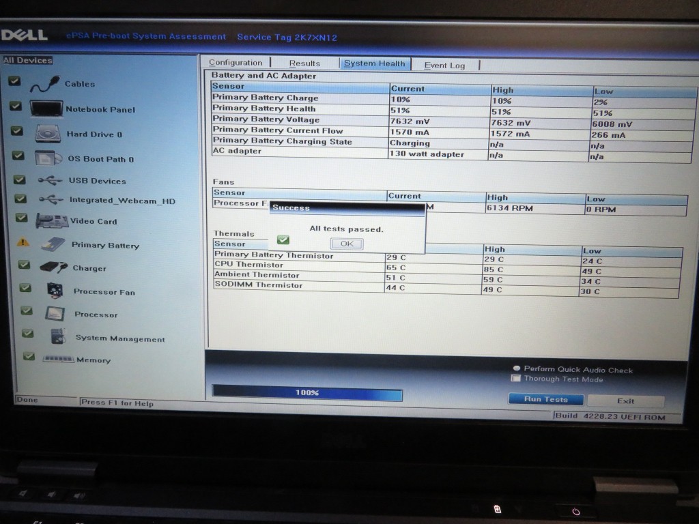
Task: Click the Primary Battery device label
Action: (x=106, y=245)
